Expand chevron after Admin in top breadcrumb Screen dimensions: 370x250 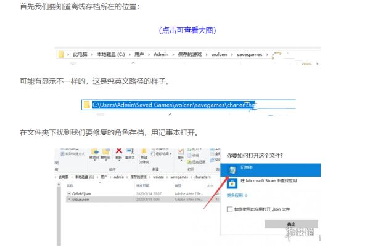click(x=173, y=55)
